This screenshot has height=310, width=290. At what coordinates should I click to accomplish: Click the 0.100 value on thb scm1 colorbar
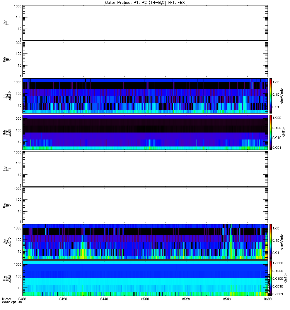pos(277,128)
